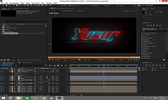Select the Selection arrow tool
This screenshot has width=168, height=100.
3,5
